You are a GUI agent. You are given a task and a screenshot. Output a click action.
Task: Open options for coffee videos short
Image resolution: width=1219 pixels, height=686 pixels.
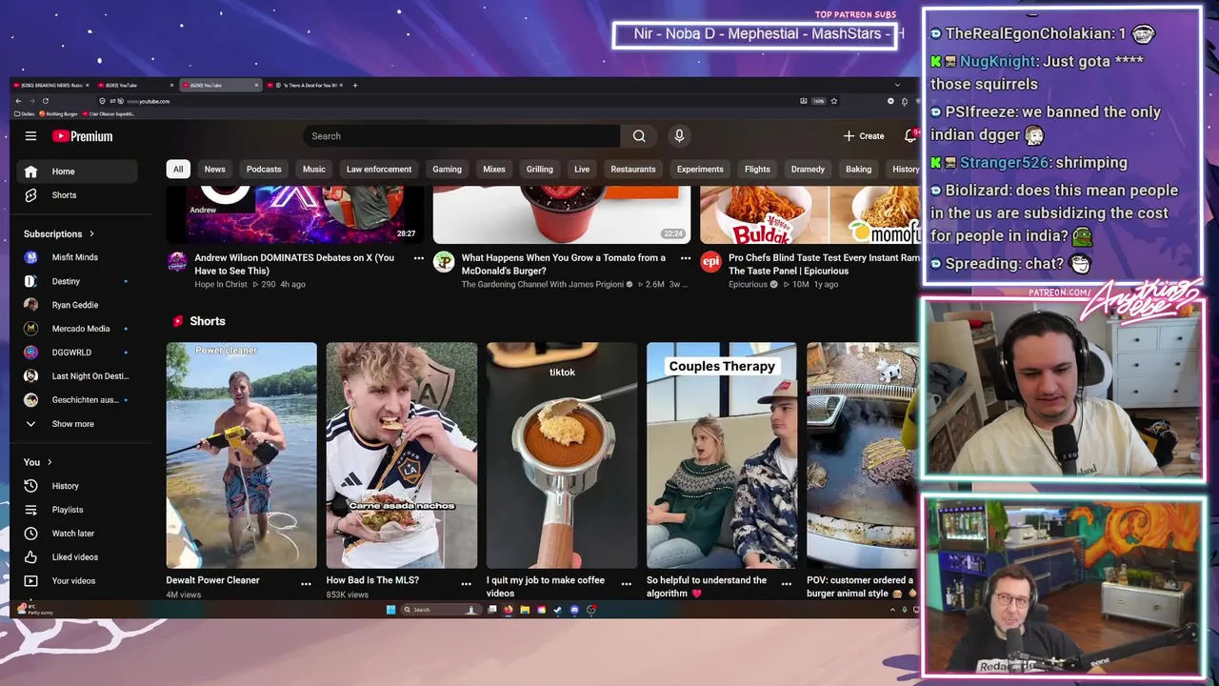tap(626, 583)
